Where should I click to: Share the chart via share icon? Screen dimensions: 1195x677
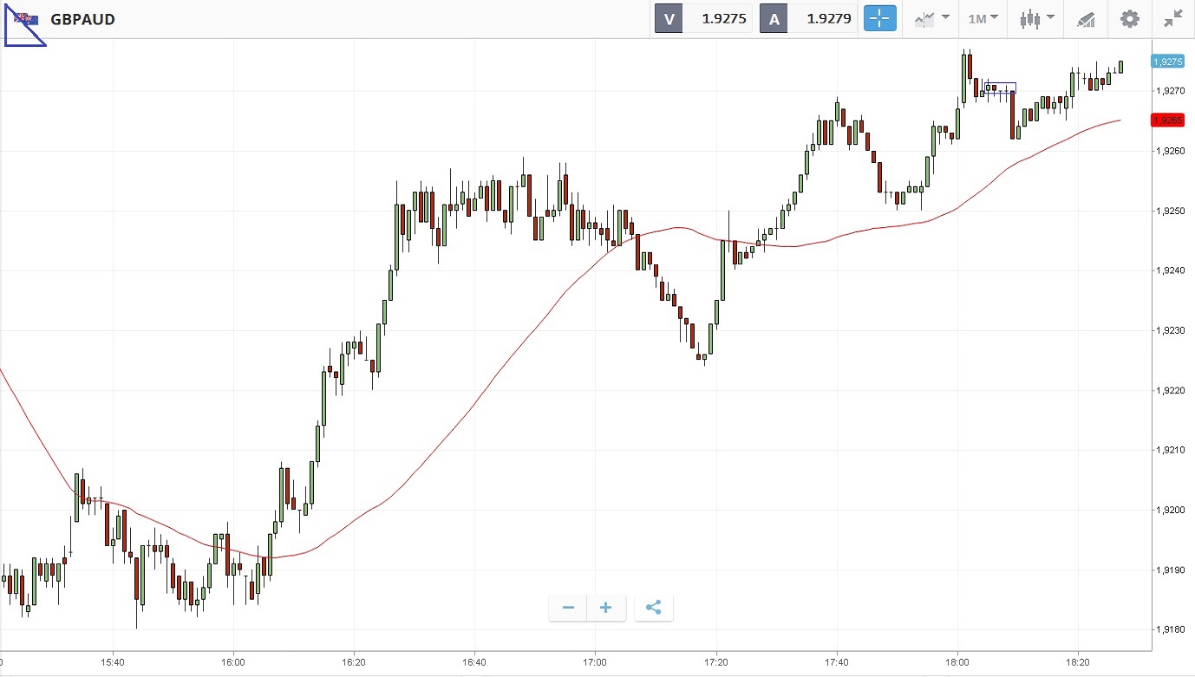point(654,608)
